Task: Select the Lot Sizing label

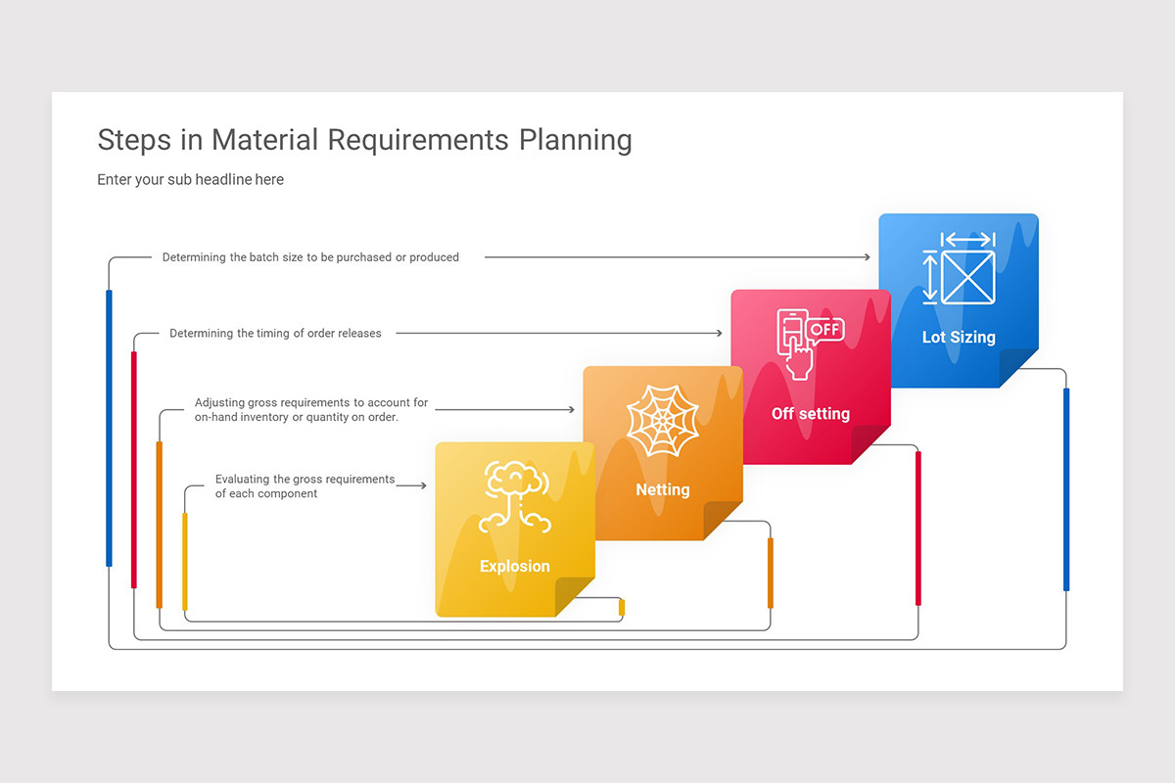Action: (958, 337)
